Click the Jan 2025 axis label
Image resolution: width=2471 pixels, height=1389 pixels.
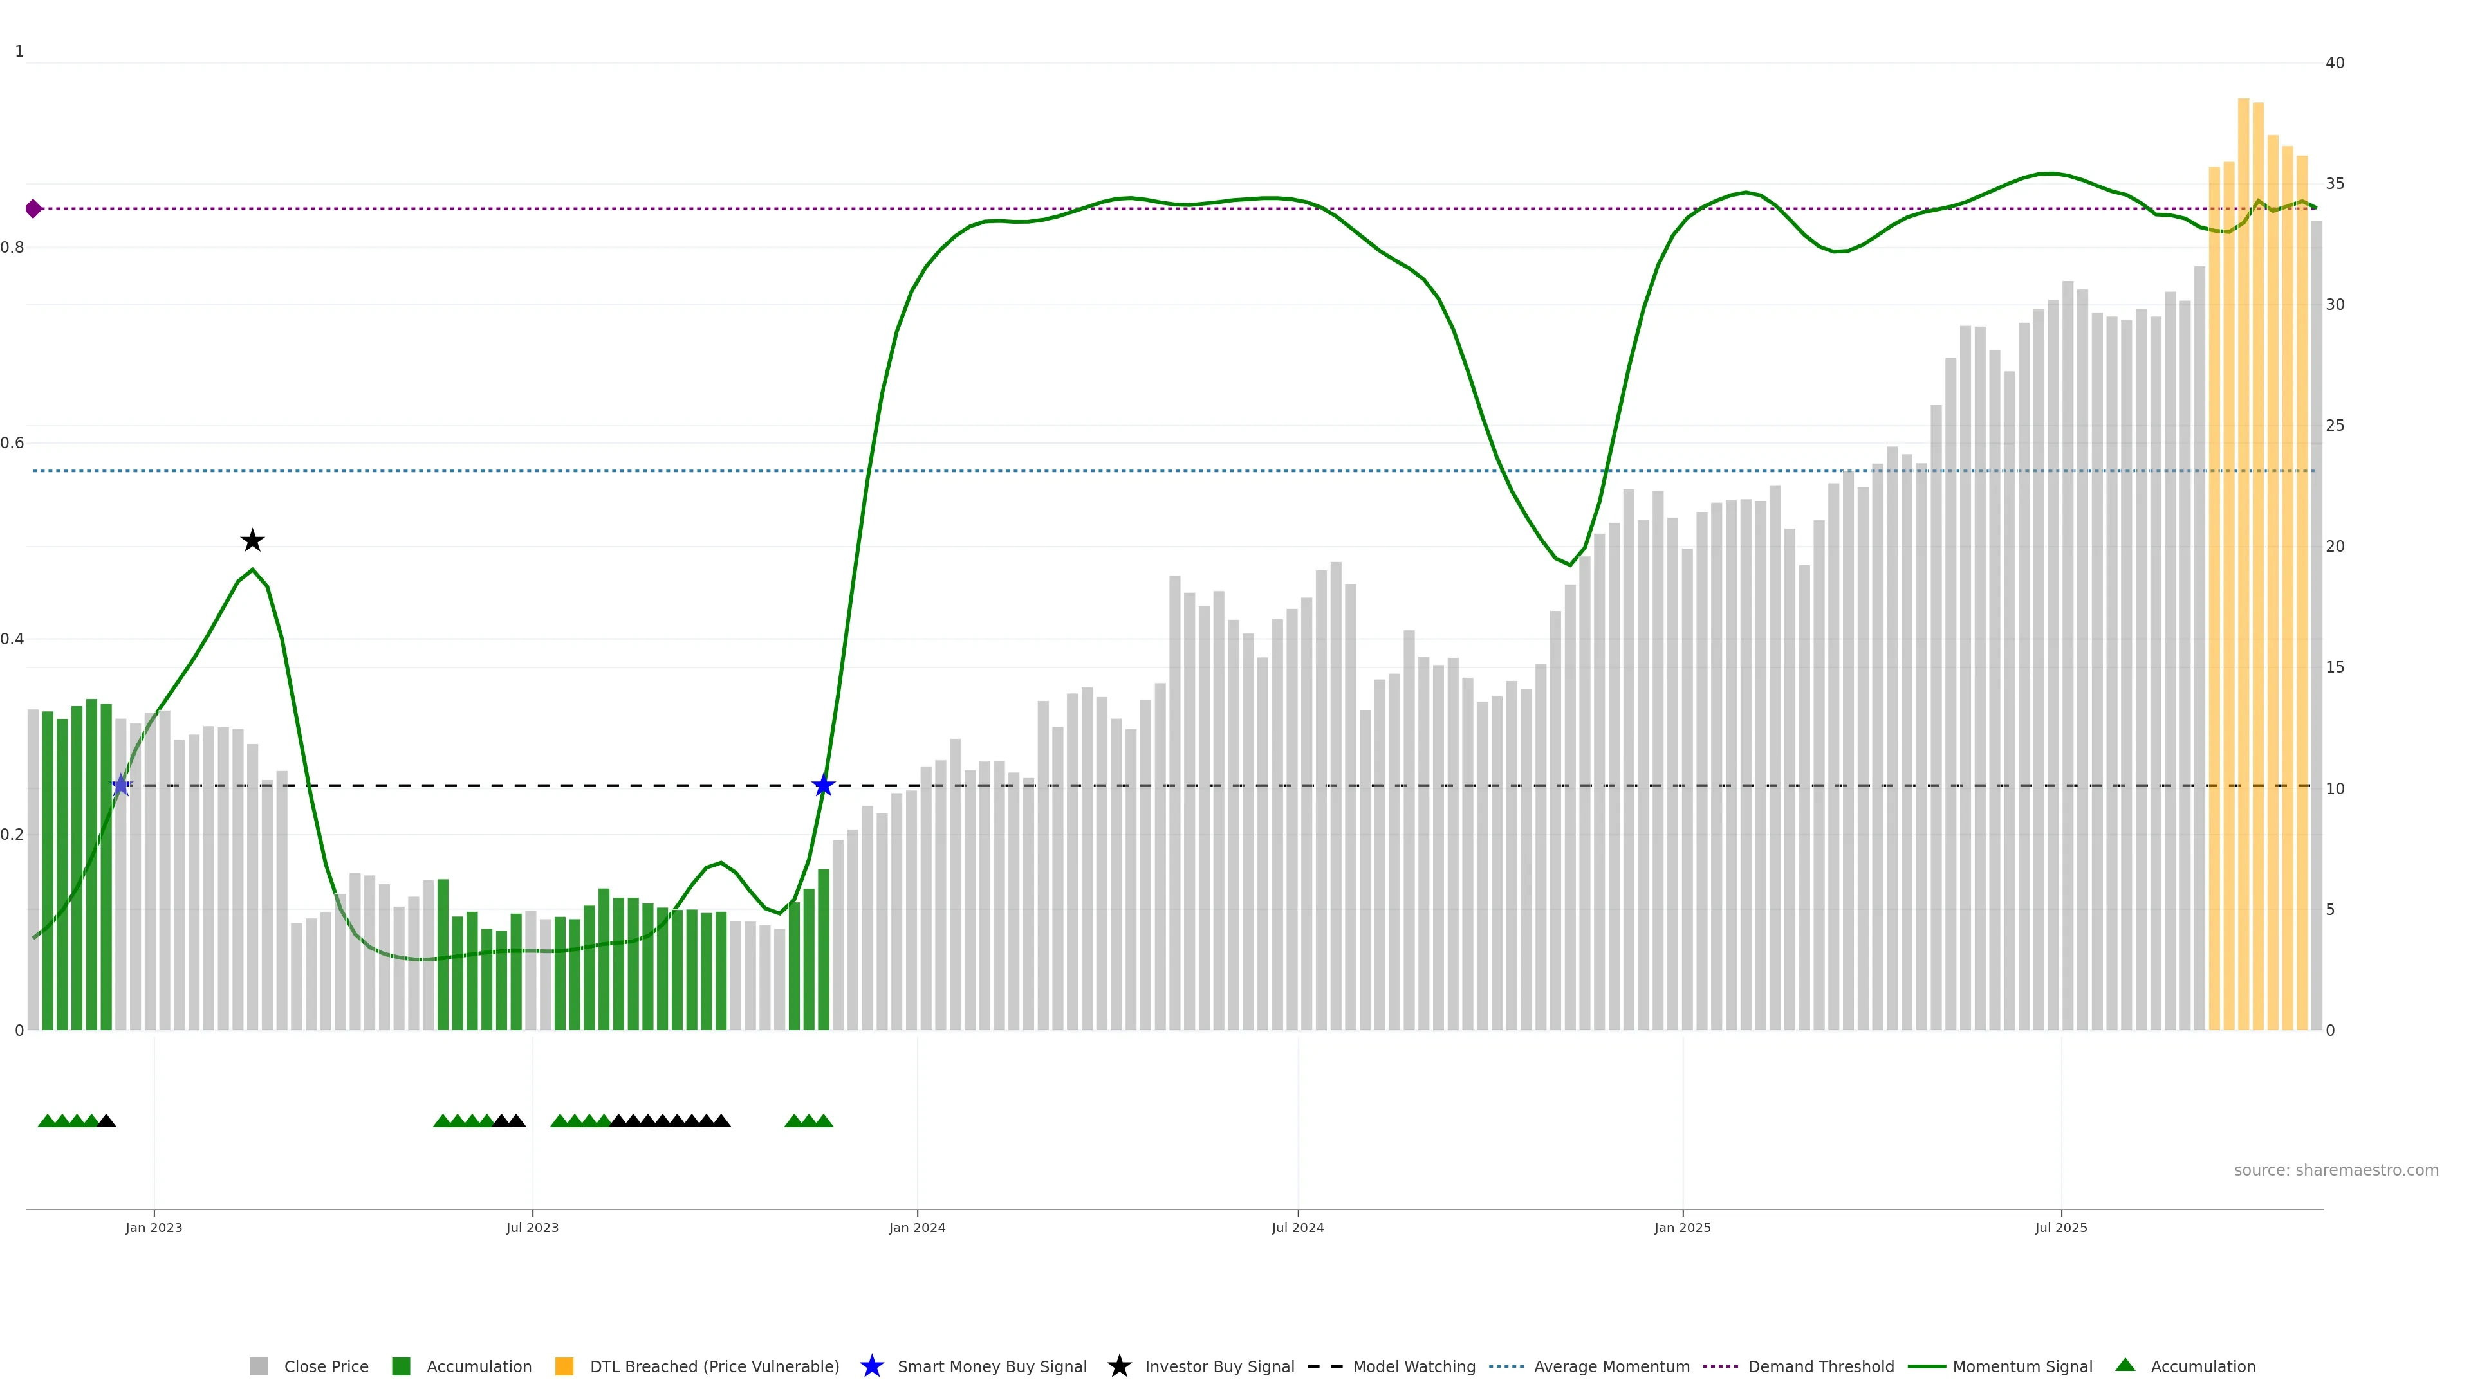point(1681,1227)
